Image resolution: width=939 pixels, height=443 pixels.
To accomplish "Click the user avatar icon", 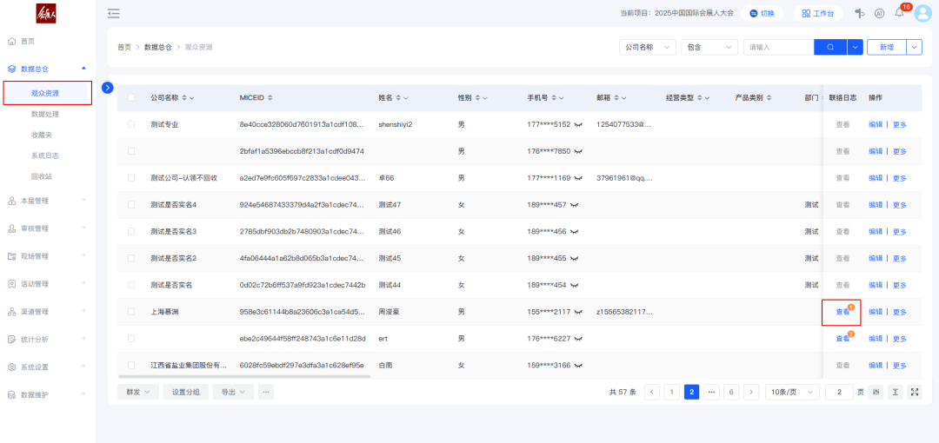I will 922,13.
